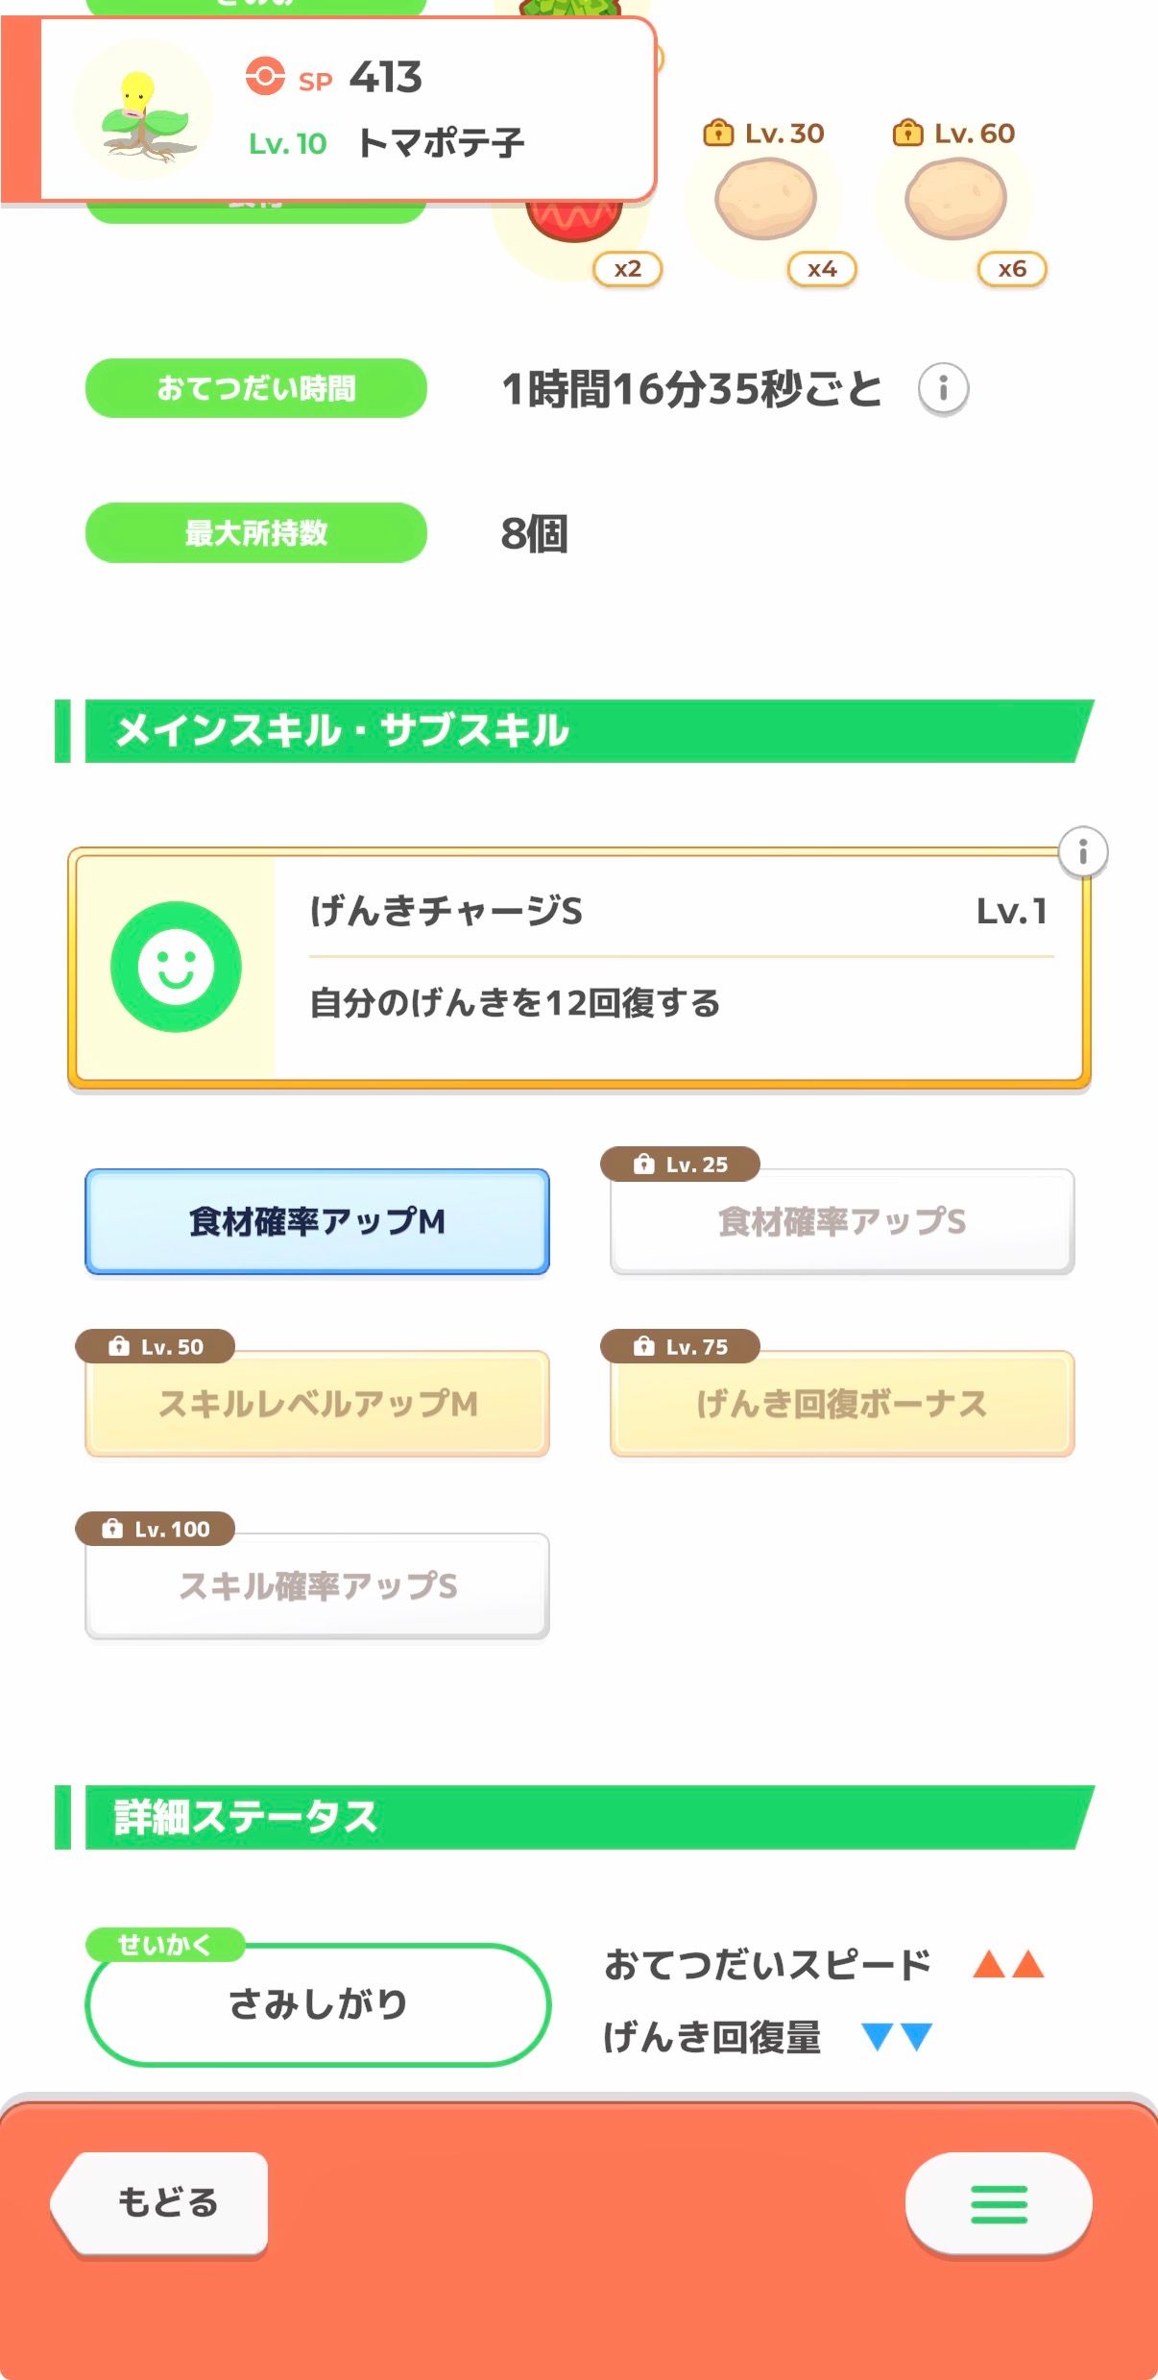Viewport: 1158px width, 2380px height.
Task: Tap the Lv.30 locked potato ingredient
Action: (766, 200)
